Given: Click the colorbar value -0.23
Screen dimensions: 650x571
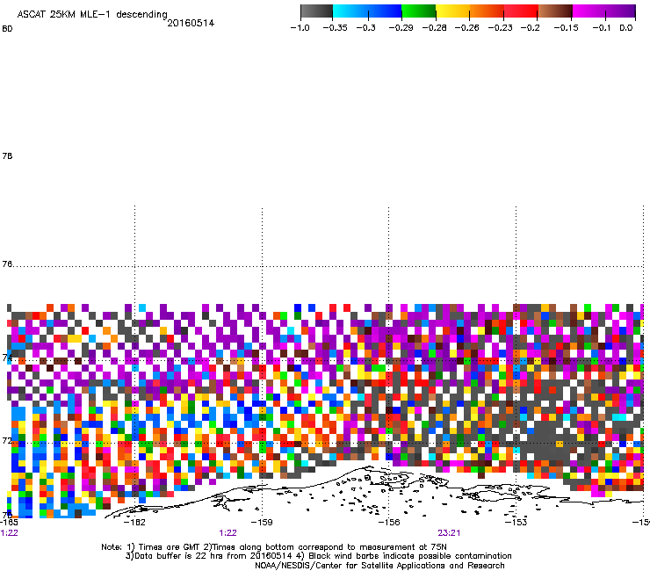Looking at the screenshot, I should click(501, 28).
